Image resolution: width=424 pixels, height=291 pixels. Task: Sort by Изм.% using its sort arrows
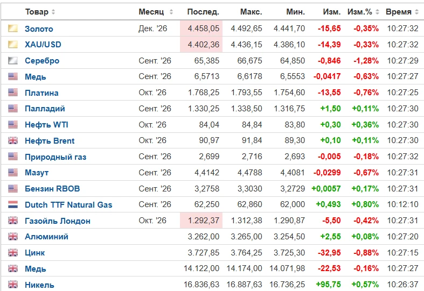(x=377, y=12)
